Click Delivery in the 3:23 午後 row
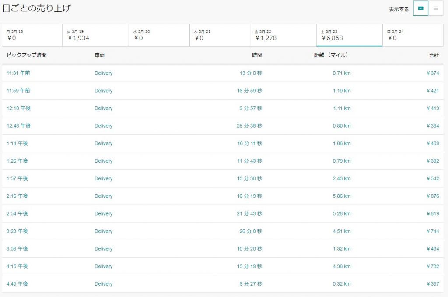This screenshot has height=297, width=448. coord(103,231)
